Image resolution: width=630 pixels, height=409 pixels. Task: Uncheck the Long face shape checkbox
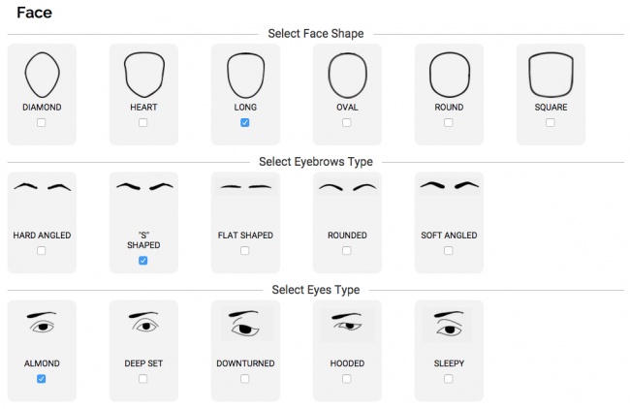[x=244, y=123]
